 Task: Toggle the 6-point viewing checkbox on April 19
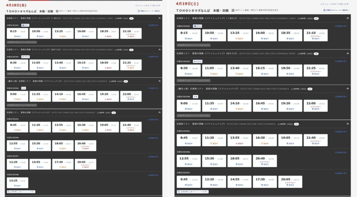tap(233, 10)
